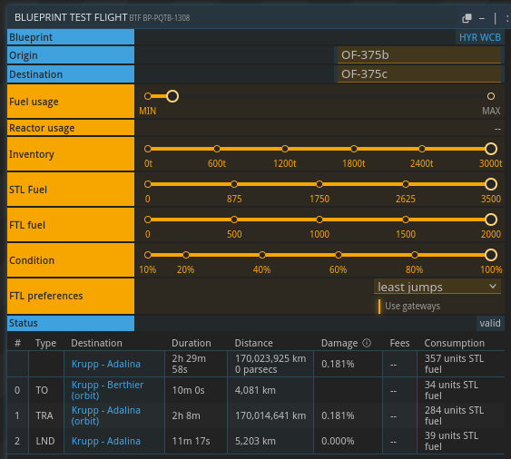Set Fuel usage slider to MIN
The width and height of the screenshot is (511, 459).
(148, 96)
